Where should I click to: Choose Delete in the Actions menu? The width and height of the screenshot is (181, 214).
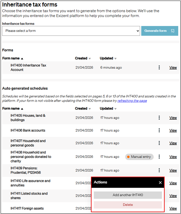tap(128, 205)
